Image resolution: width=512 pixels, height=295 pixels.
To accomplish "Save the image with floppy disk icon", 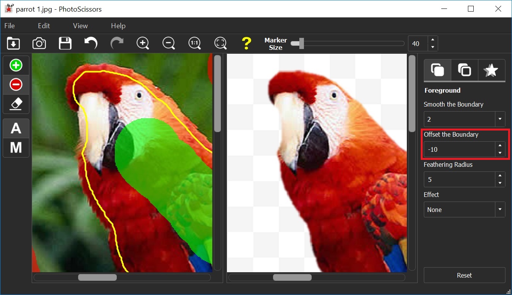I will point(65,43).
